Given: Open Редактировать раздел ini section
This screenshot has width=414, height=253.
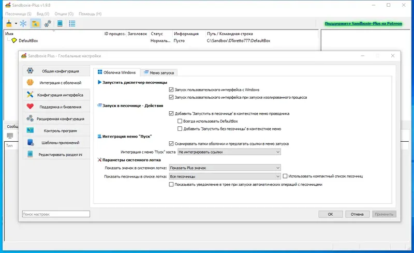Looking at the screenshot, I should tap(56, 154).
